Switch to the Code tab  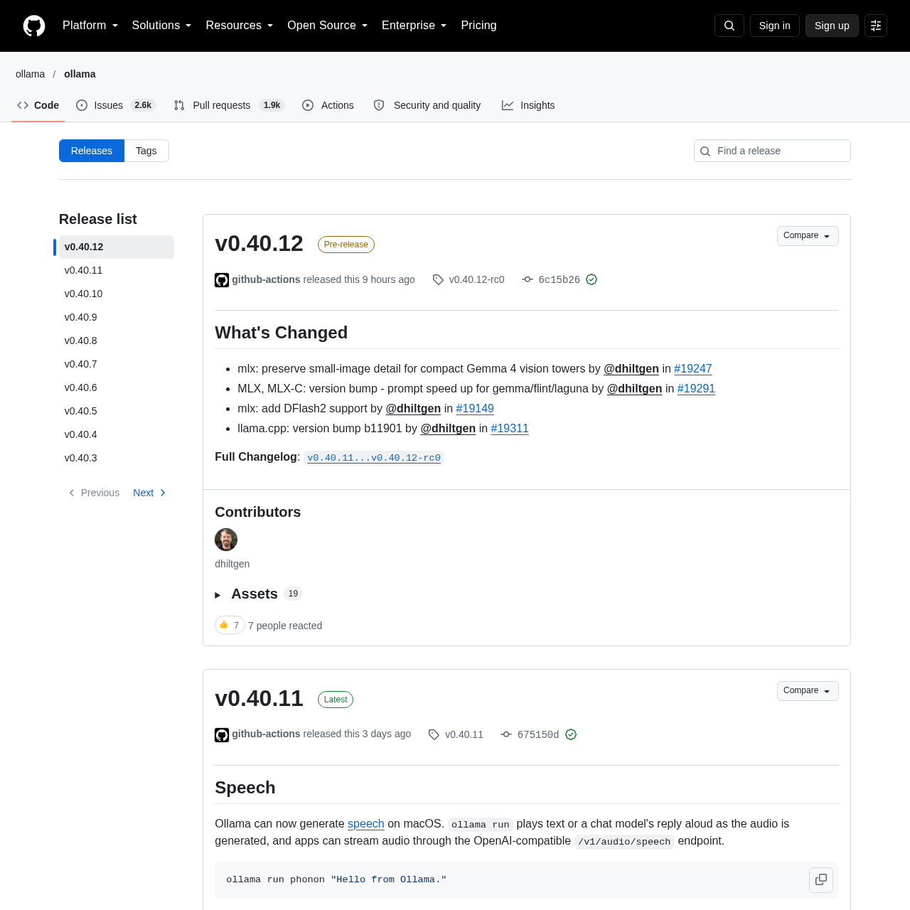(38, 105)
